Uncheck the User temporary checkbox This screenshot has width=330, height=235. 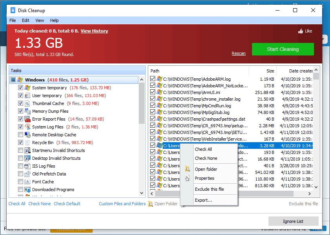click(20, 96)
